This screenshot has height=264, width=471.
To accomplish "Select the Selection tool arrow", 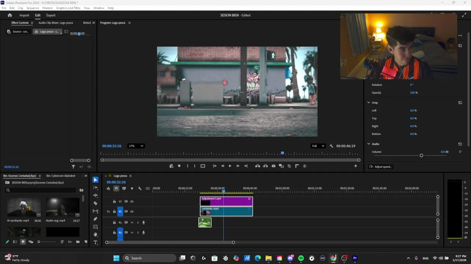I will 95,180.
